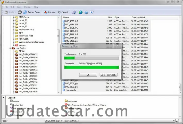Expand lost_folder_41968808 node

(x=14, y=67)
